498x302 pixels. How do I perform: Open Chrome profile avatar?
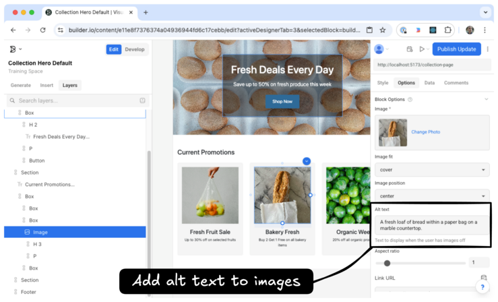[x=470, y=30]
